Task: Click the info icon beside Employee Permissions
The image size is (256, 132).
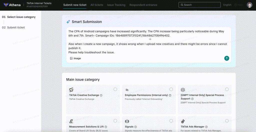Action: tap(170, 95)
